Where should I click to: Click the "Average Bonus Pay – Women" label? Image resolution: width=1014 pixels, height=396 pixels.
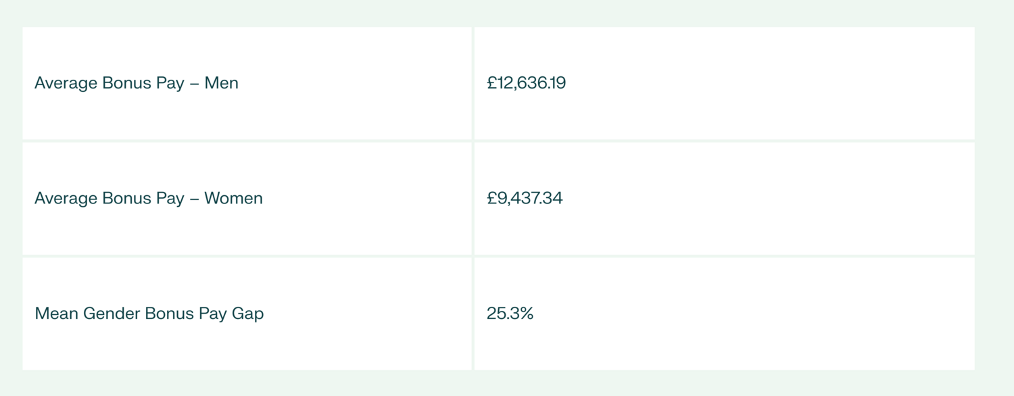coord(148,198)
